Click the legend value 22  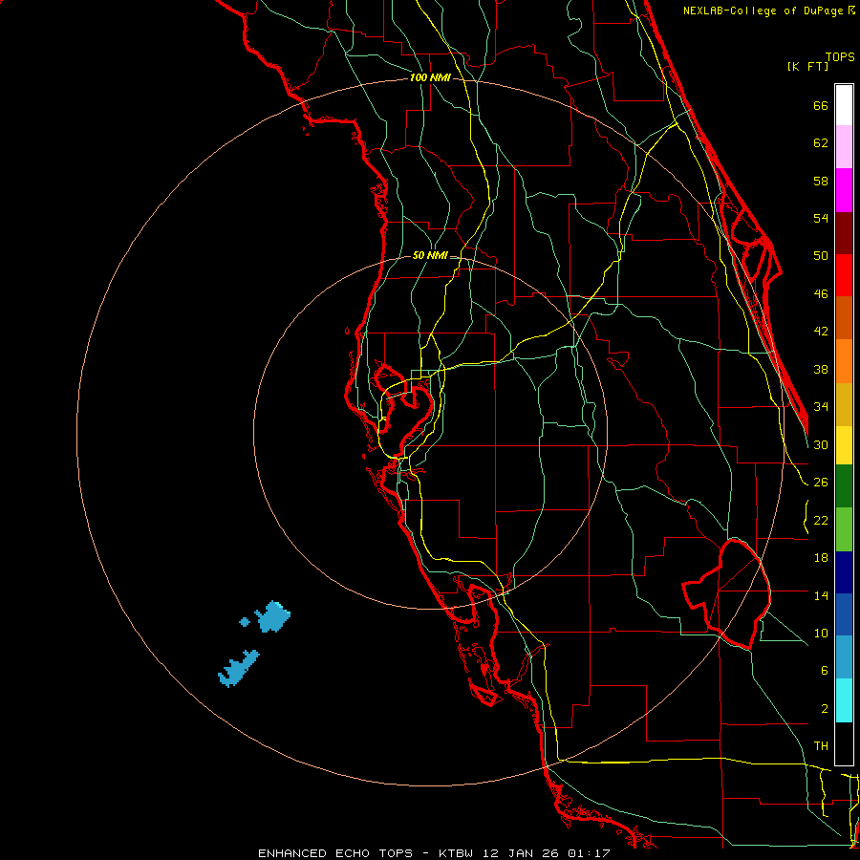click(x=821, y=521)
